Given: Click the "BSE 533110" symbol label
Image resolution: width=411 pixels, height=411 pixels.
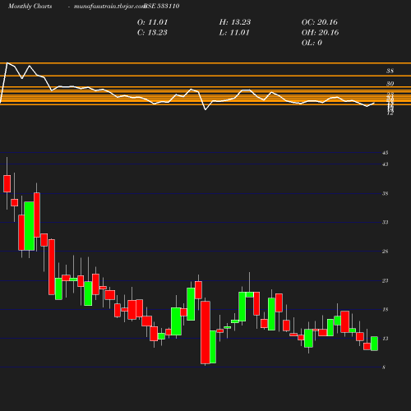Looking at the screenshot, I should [x=162, y=7].
